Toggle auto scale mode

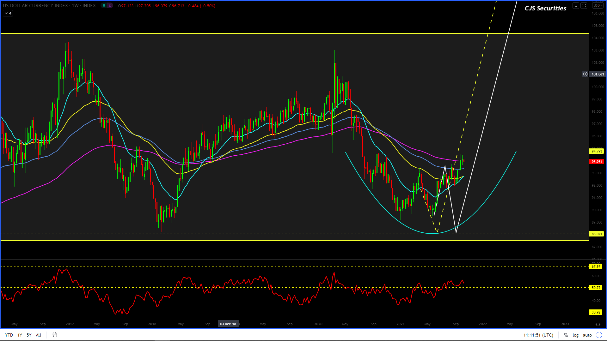(587, 335)
